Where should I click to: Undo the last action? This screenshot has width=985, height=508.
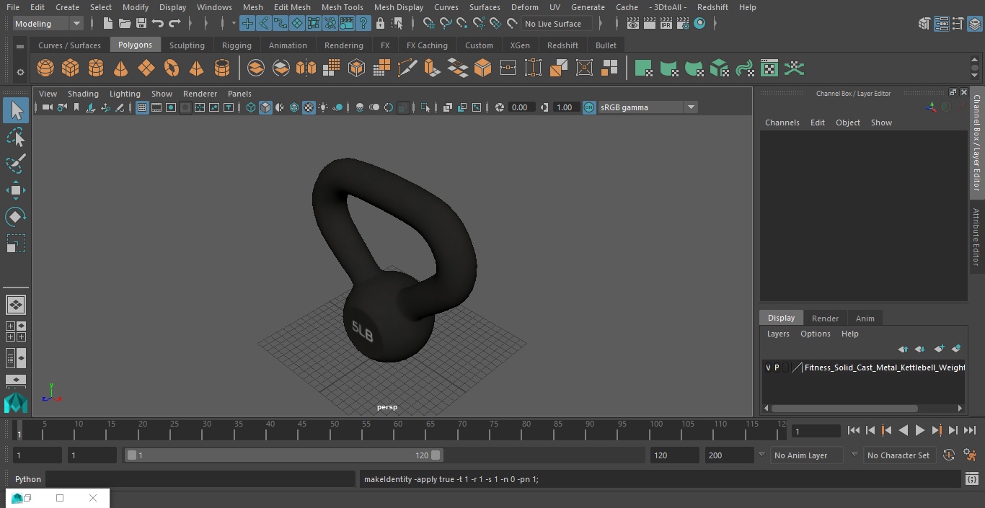158,24
